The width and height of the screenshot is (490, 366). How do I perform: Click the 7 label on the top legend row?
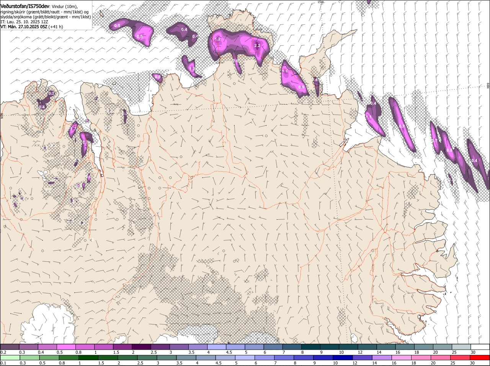tap(284, 352)
